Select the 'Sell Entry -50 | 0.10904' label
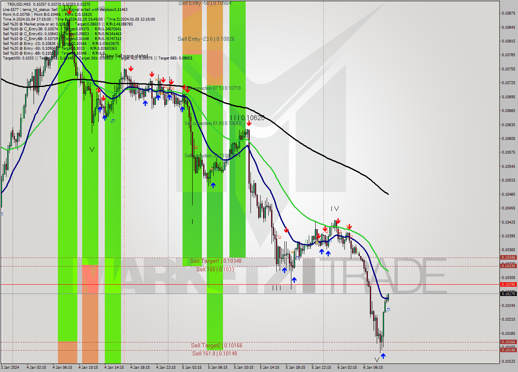518x372 pixels. tap(205, 3)
